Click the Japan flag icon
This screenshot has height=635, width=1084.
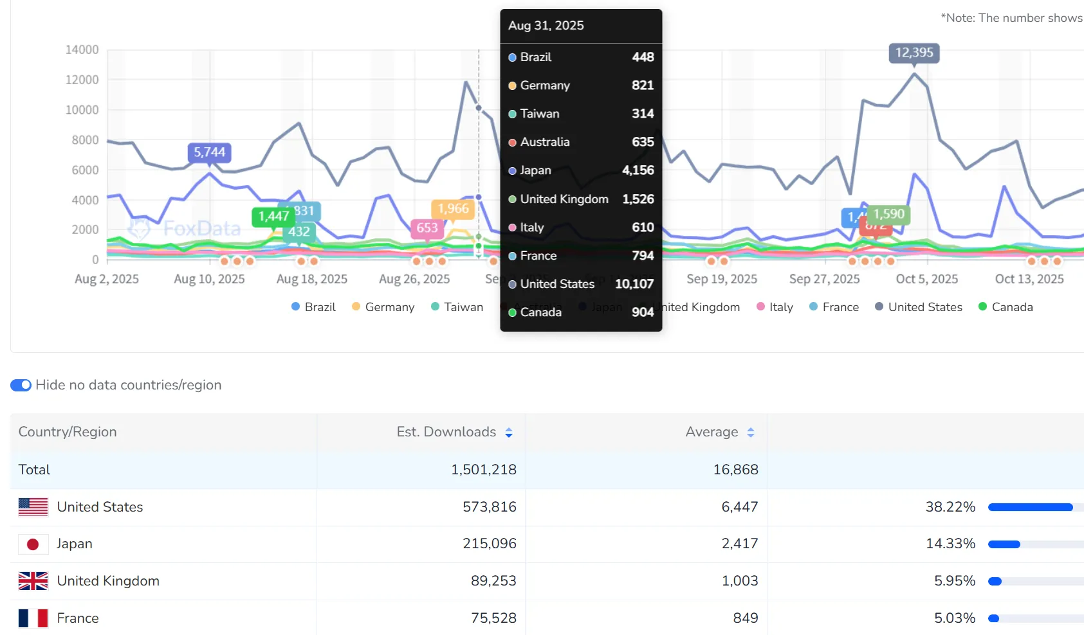(x=33, y=544)
